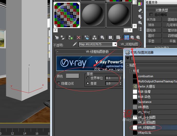Collapse the 标准 subgroup in browser
177x136 pixels.
coord(131,71)
